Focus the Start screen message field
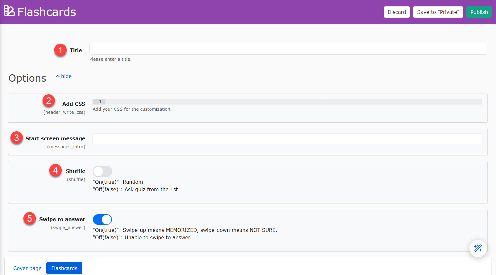 (287, 139)
